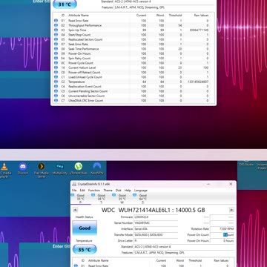Open the OBS Studio desktop shortcut
267x267 pixels.
(245, 164)
